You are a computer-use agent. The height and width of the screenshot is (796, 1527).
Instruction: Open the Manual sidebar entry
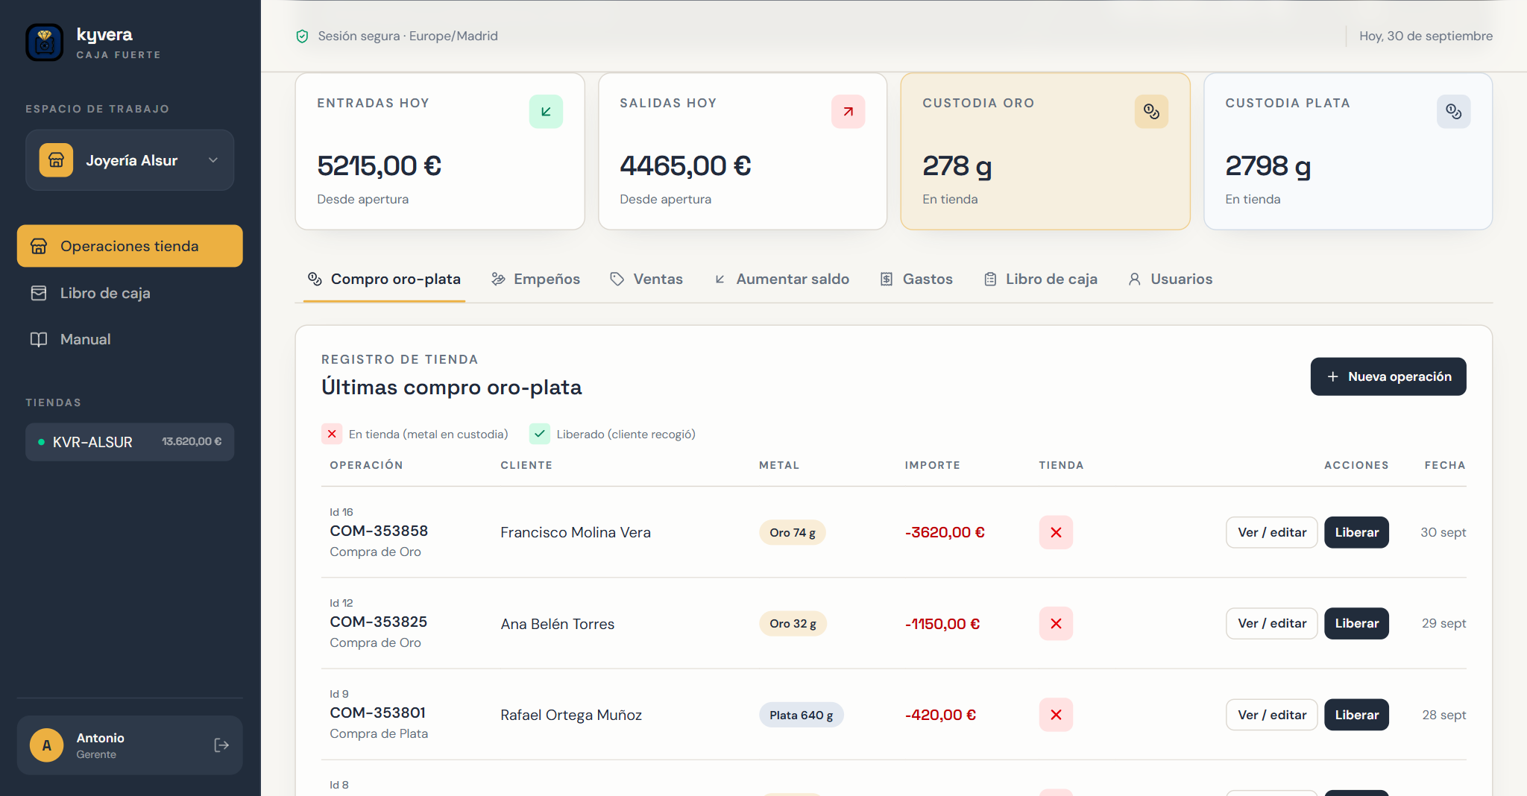(x=130, y=339)
